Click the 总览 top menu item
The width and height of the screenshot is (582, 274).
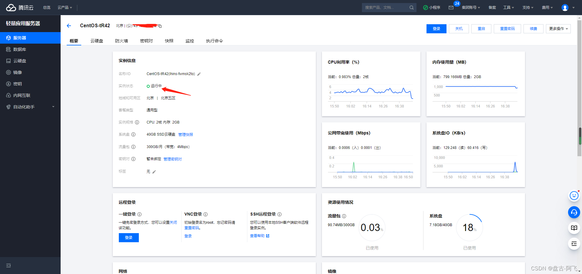click(47, 8)
